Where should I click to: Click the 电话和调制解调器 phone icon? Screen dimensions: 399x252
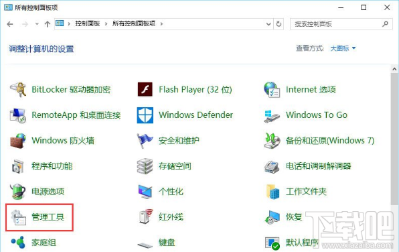[272, 167]
